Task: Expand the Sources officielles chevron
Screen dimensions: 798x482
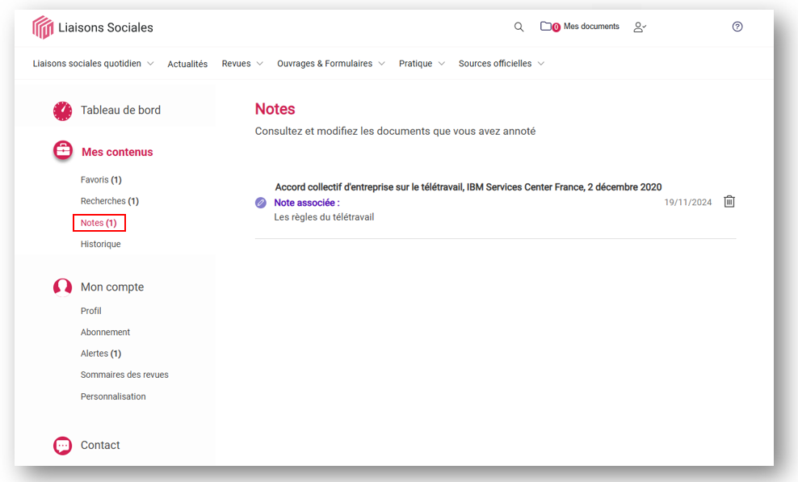Action: [541, 64]
